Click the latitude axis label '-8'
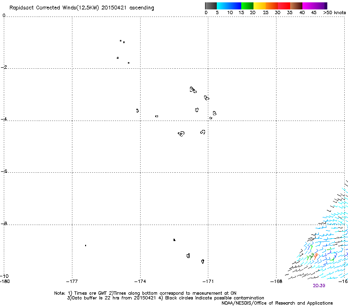 point(4,223)
